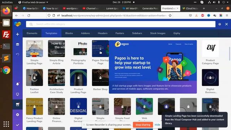Click the help question-mark icon beside search

[x=220, y=24]
